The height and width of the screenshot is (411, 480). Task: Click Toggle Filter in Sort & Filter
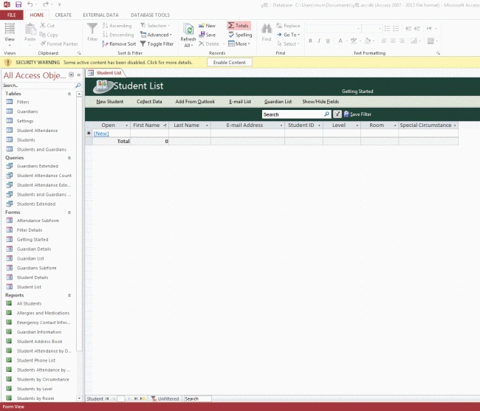click(x=157, y=44)
